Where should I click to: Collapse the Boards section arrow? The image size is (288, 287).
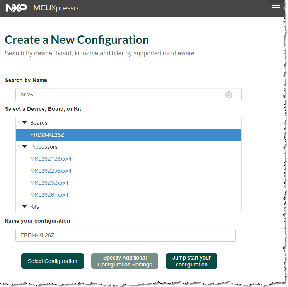click(x=24, y=122)
